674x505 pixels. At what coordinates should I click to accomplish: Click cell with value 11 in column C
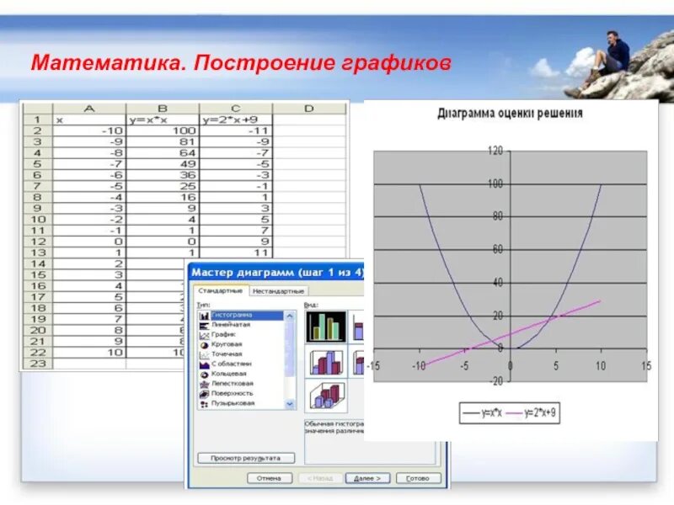[x=236, y=253]
